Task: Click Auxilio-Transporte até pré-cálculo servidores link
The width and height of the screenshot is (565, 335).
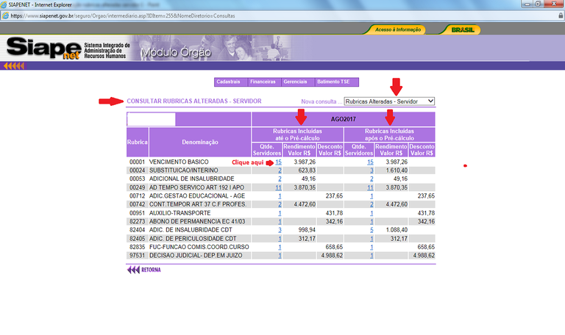Action: coord(280,213)
